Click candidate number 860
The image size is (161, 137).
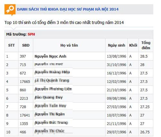(x=23, y=90)
